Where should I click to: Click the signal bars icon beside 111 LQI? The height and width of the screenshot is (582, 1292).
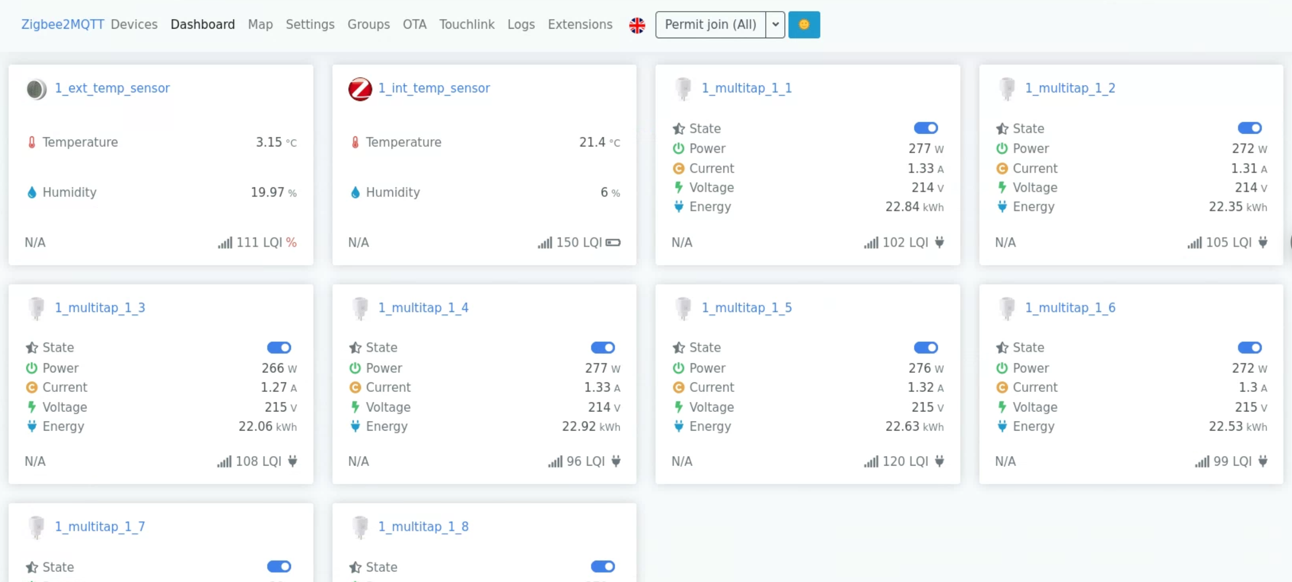click(225, 243)
